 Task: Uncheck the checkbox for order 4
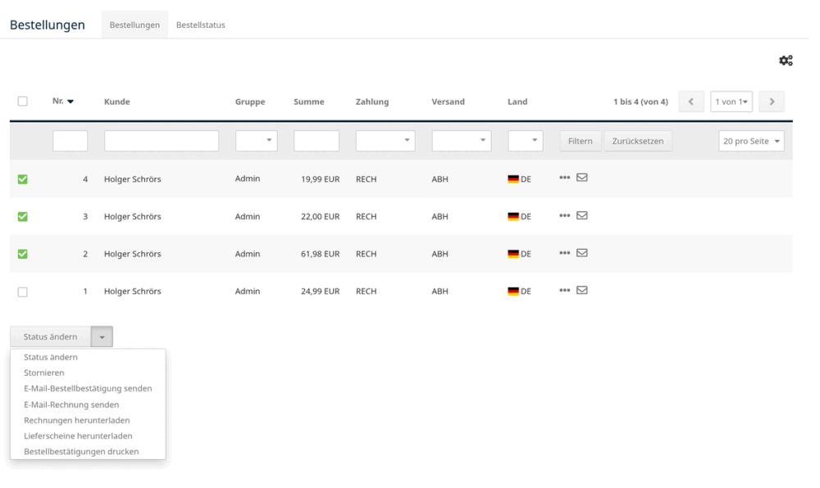(22, 179)
